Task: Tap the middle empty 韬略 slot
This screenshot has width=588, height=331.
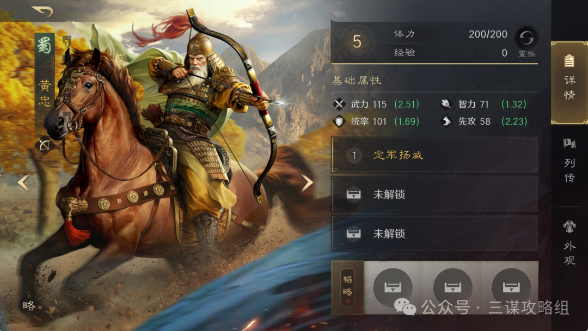Action: [x=452, y=287]
